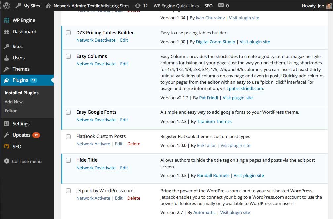Image resolution: width=333 pixels, height=219 pixels.
Task: Network Activate FlatBook Custom Posts
Action: point(93,144)
